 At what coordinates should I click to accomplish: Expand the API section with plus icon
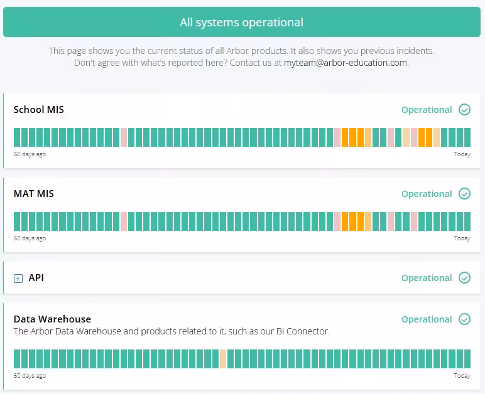click(x=18, y=279)
